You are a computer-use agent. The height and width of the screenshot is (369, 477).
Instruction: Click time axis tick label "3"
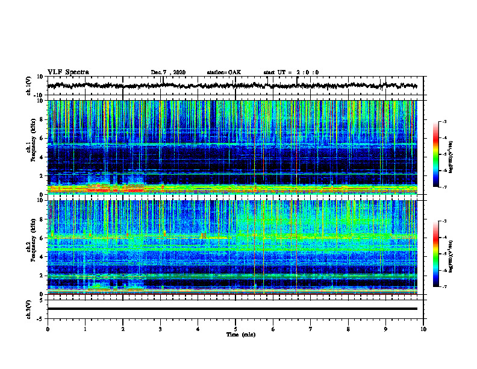click(160, 329)
